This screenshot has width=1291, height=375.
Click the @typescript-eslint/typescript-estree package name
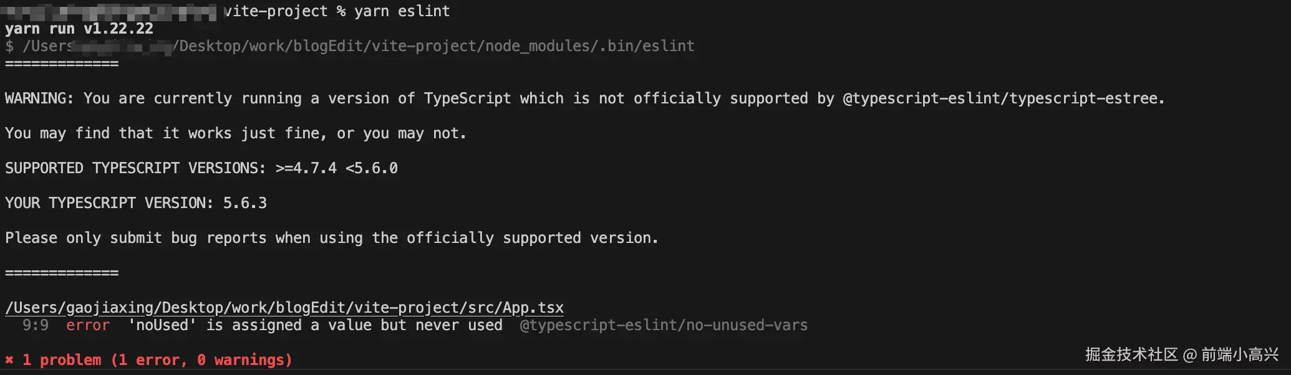[x=1003, y=98]
